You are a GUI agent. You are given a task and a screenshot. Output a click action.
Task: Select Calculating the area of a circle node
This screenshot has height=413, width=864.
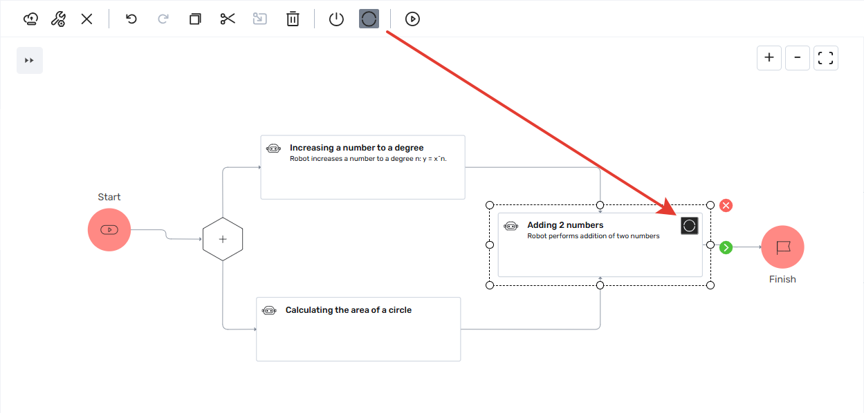358,329
